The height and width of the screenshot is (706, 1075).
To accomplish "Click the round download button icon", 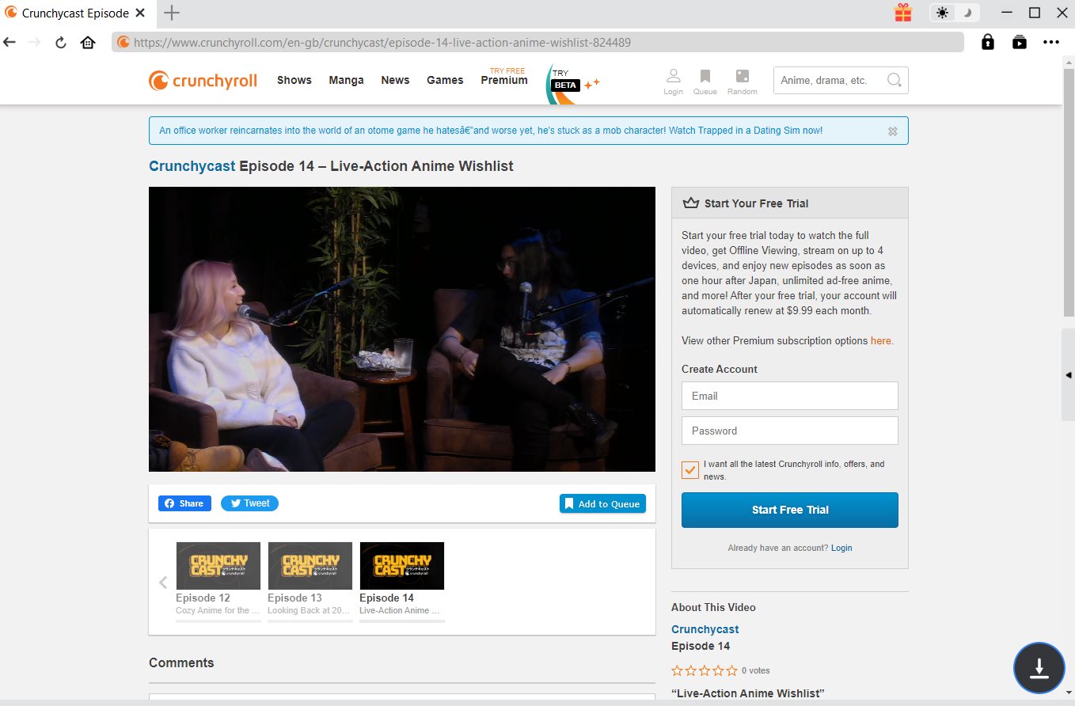I will click(1039, 668).
